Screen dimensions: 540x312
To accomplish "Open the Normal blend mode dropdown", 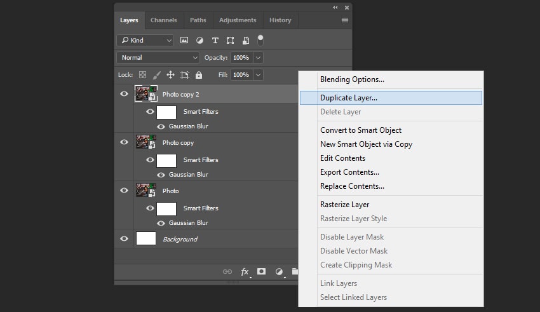I will coord(158,58).
